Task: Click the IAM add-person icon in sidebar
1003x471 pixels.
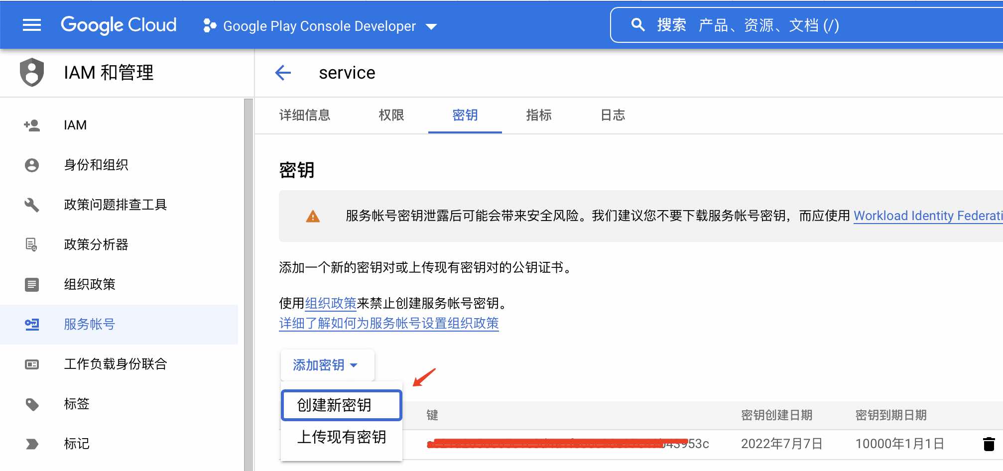Action: point(32,125)
